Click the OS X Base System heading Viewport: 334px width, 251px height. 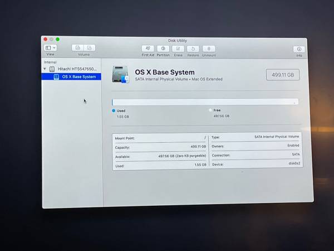pyautogui.click(x=165, y=72)
